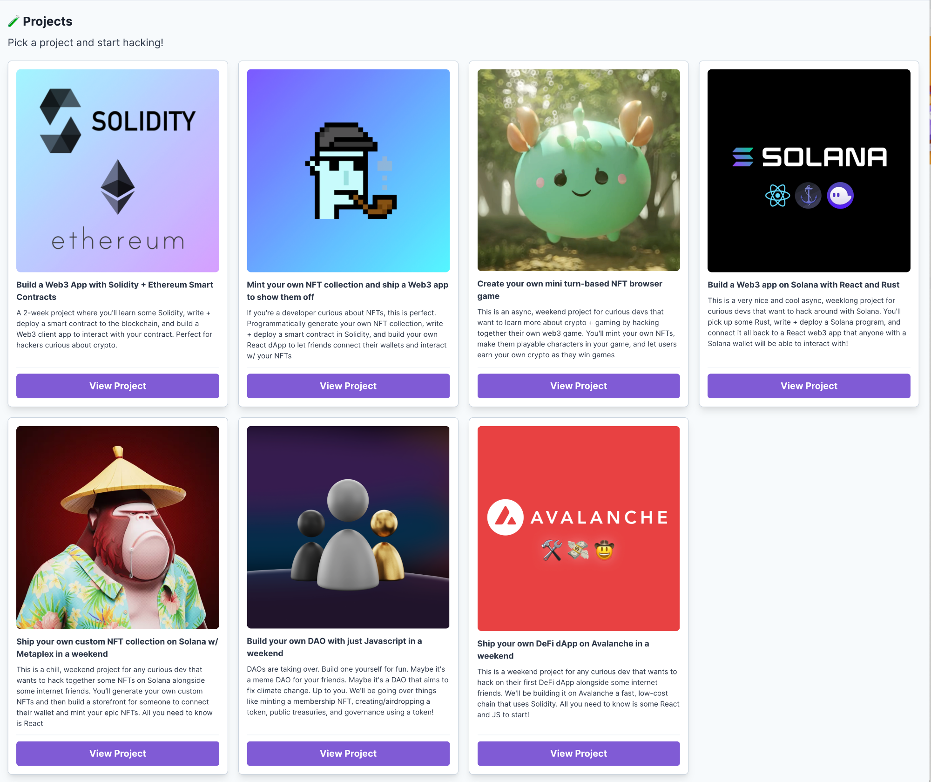Screen dimensions: 931x782
Task: Click the flying money emoji
Action: (x=578, y=551)
